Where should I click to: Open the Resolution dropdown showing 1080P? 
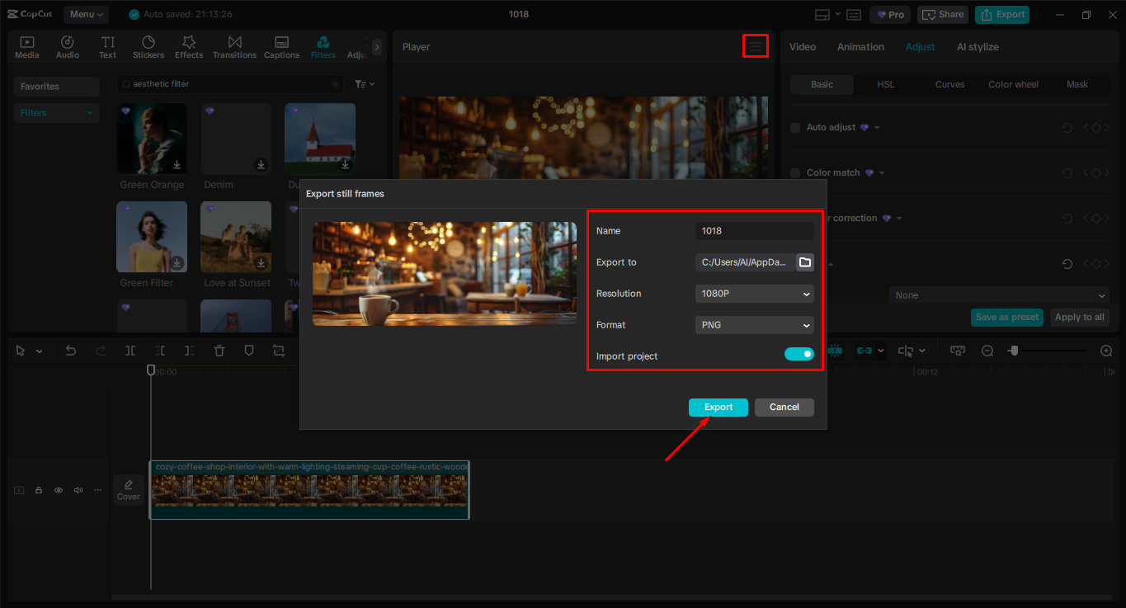pos(753,294)
